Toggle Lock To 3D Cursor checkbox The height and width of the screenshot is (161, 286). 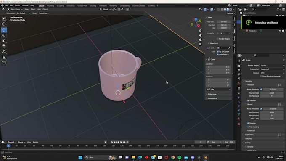click(x=217, y=52)
